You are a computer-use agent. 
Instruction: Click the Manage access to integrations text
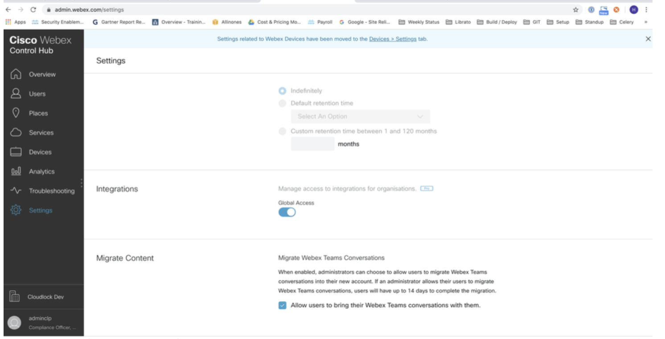click(347, 189)
